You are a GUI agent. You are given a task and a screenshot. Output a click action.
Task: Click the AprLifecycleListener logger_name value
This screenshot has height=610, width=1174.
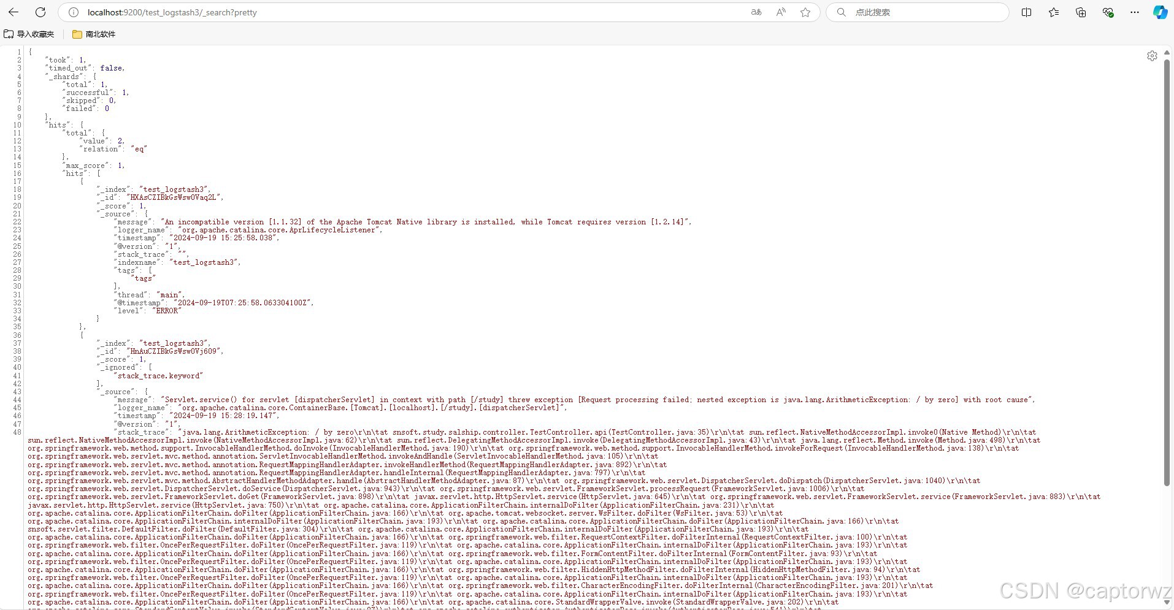tap(278, 230)
